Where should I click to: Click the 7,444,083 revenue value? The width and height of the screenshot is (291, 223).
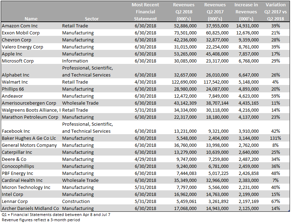186,173
